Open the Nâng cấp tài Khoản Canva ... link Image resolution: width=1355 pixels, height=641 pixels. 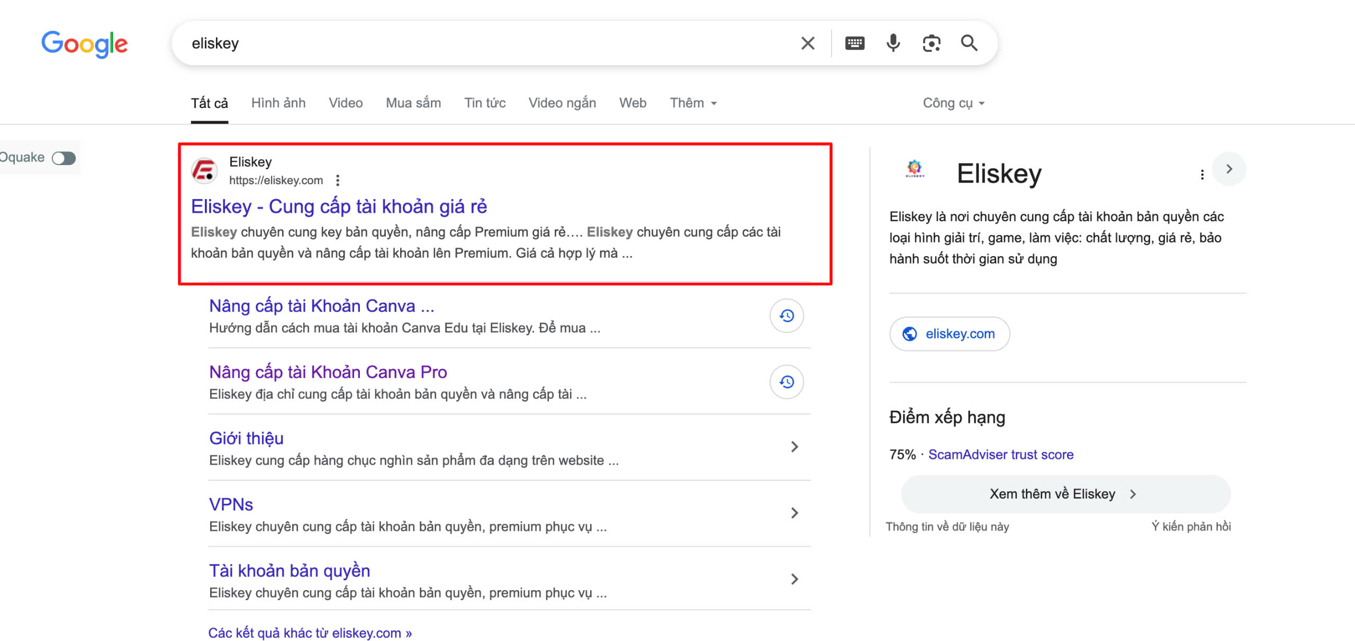pyautogui.click(x=322, y=306)
